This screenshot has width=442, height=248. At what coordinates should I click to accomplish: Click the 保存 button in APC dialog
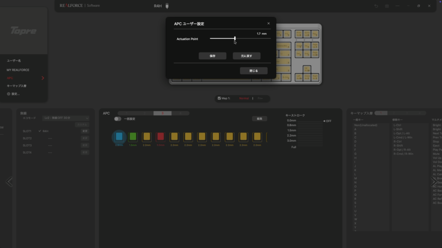pos(212,56)
